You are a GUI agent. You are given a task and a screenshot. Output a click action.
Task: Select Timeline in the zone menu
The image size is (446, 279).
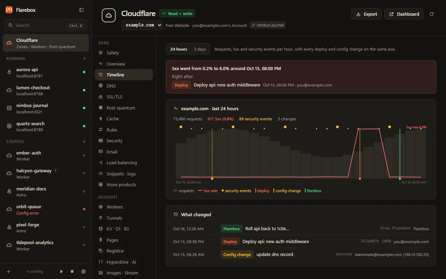pyautogui.click(x=124, y=75)
